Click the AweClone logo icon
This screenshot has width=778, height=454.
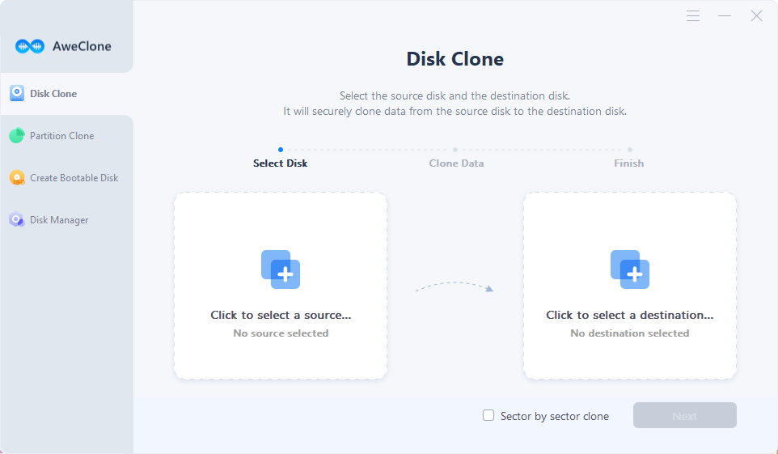coord(30,46)
